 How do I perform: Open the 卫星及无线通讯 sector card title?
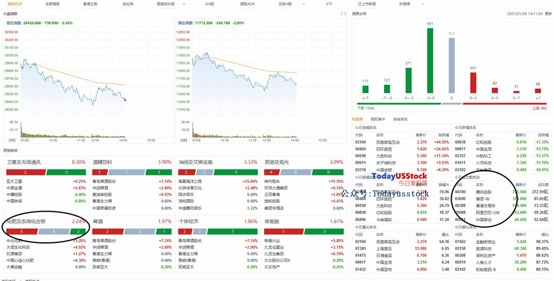coord(24,163)
